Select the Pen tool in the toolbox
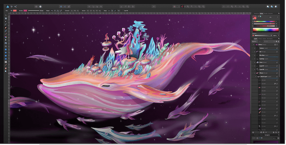Viewport: 286px width, 145px height. [x=6, y=25]
